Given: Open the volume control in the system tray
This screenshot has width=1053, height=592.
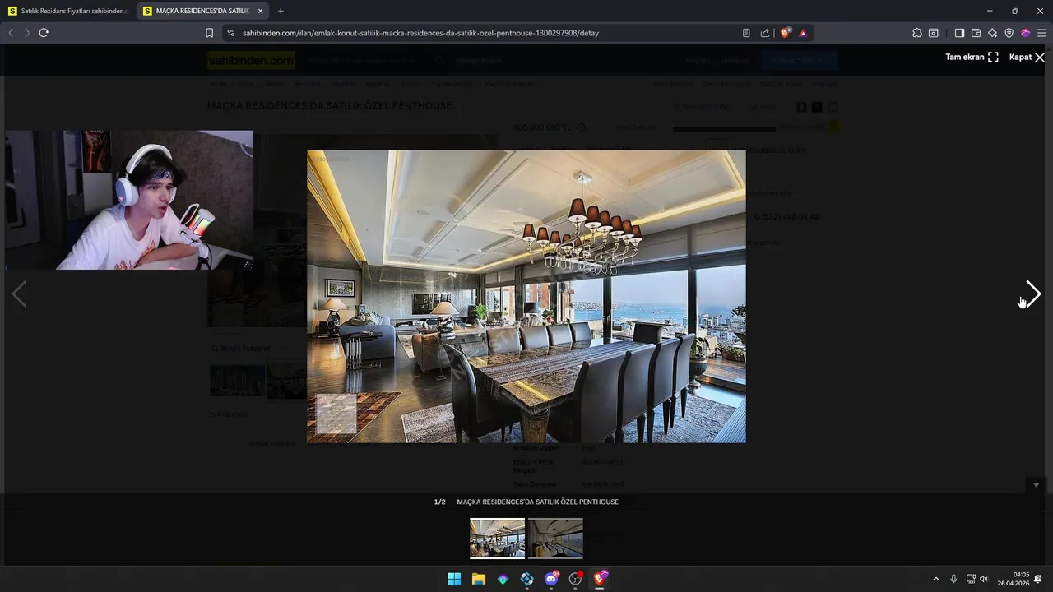Looking at the screenshot, I should coord(984,579).
